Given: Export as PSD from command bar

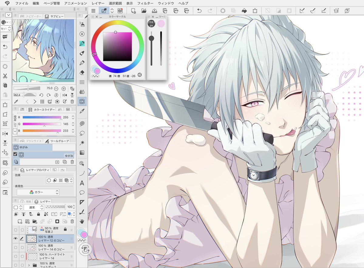Looking at the screenshot, I should click(186, 11).
